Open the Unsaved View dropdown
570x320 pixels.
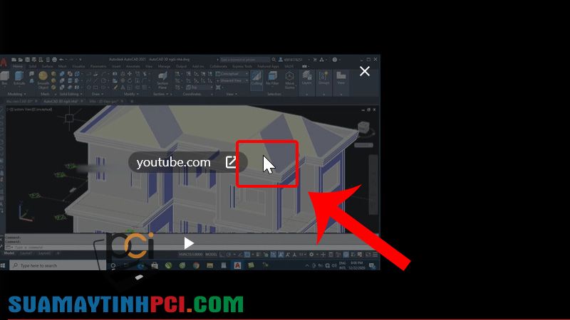[232, 80]
